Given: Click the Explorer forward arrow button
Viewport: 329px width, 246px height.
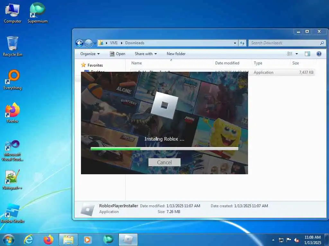Looking at the screenshot, I should (88, 43).
